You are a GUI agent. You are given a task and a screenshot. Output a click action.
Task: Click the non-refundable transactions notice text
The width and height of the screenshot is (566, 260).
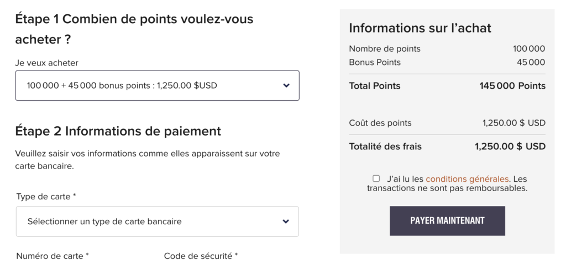tap(447, 188)
